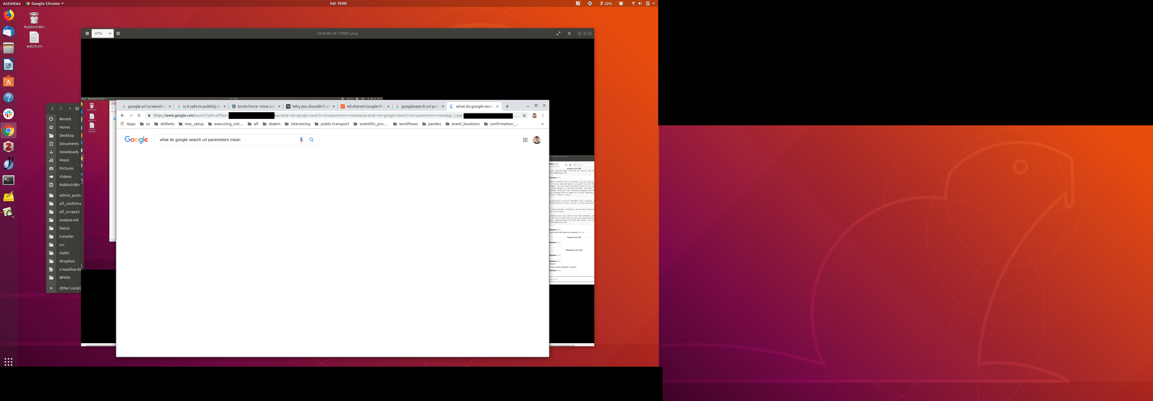This screenshot has width=1153, height=401.
Task: Open Downloads in Files sidebar
Action: (68, 152)
